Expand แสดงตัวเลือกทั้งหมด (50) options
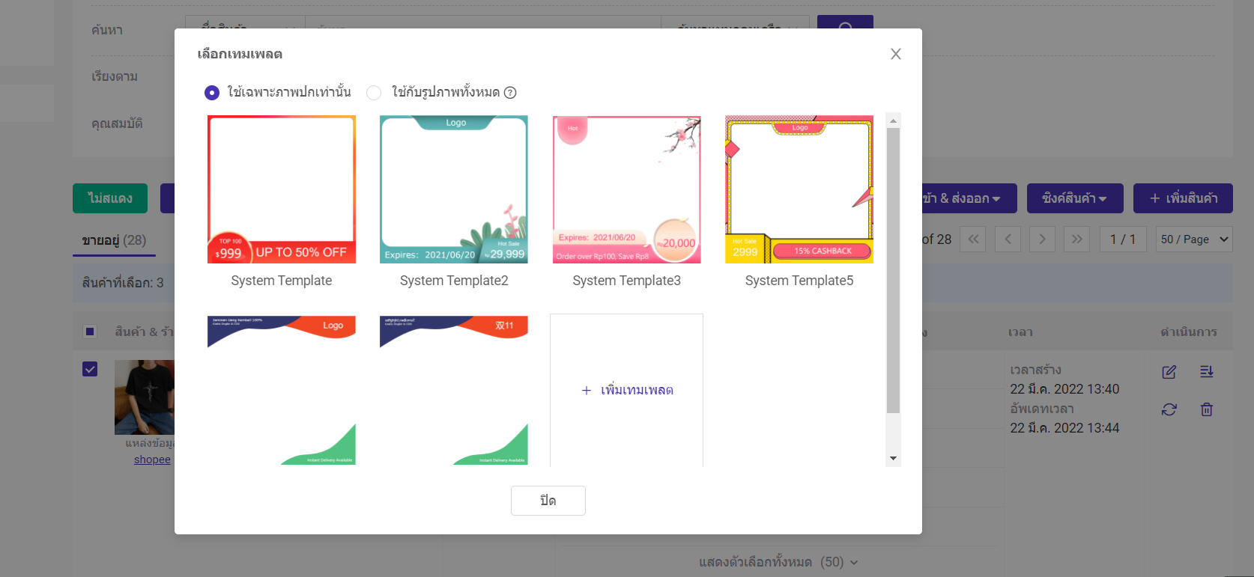The width and height of the screenshot is (1254, 577). [x=778, y=562]
